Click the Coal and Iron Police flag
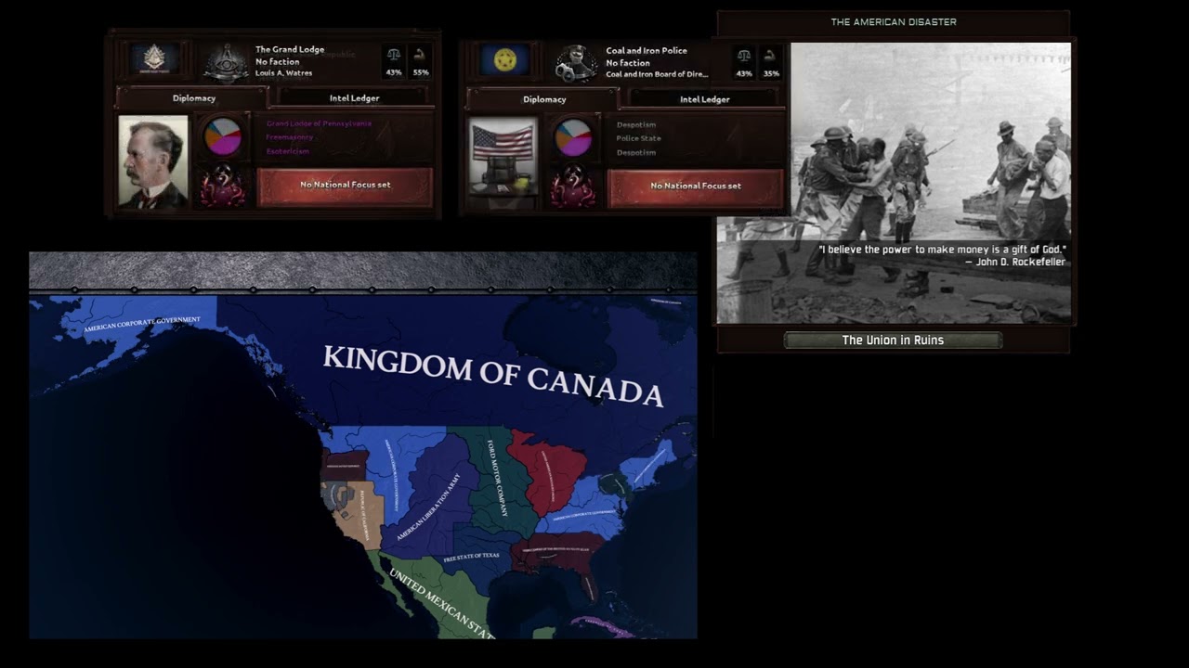1189x668 pixels. pyautogui.click(x=505, y=60)
